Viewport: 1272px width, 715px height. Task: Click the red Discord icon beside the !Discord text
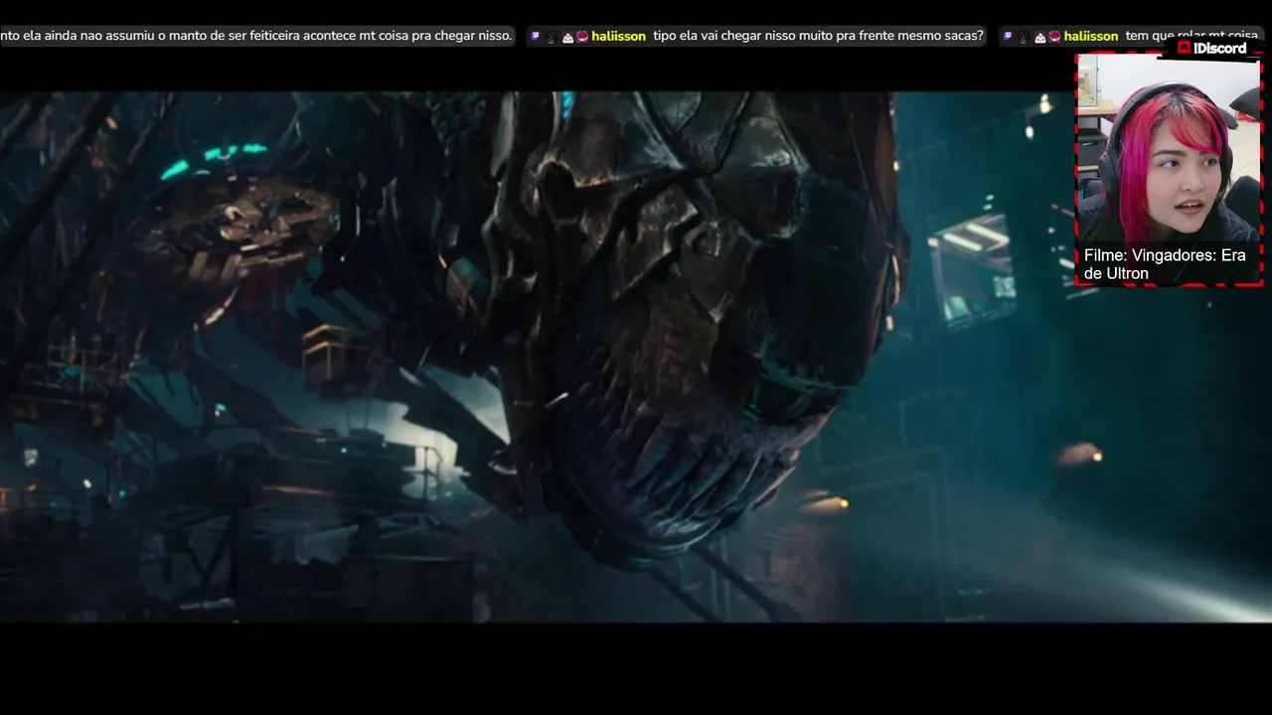1185,48
